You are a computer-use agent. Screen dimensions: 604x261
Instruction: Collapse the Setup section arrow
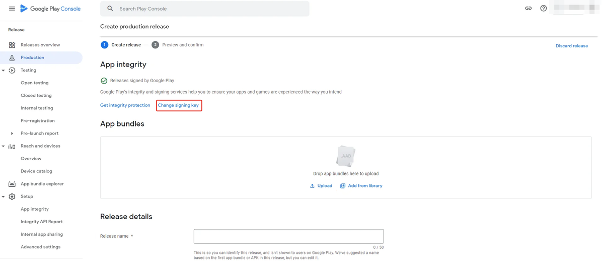[3, 197]
